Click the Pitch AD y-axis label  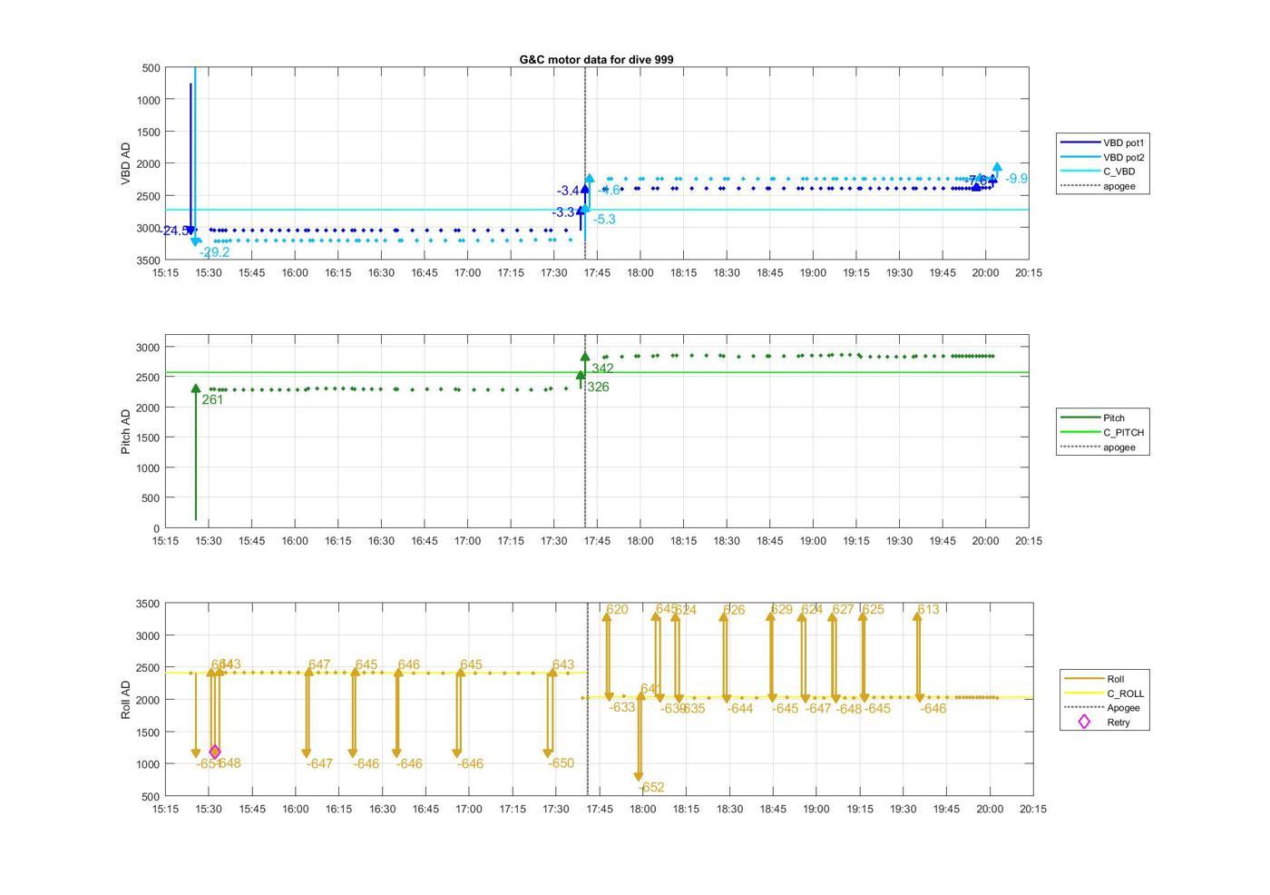126,431
